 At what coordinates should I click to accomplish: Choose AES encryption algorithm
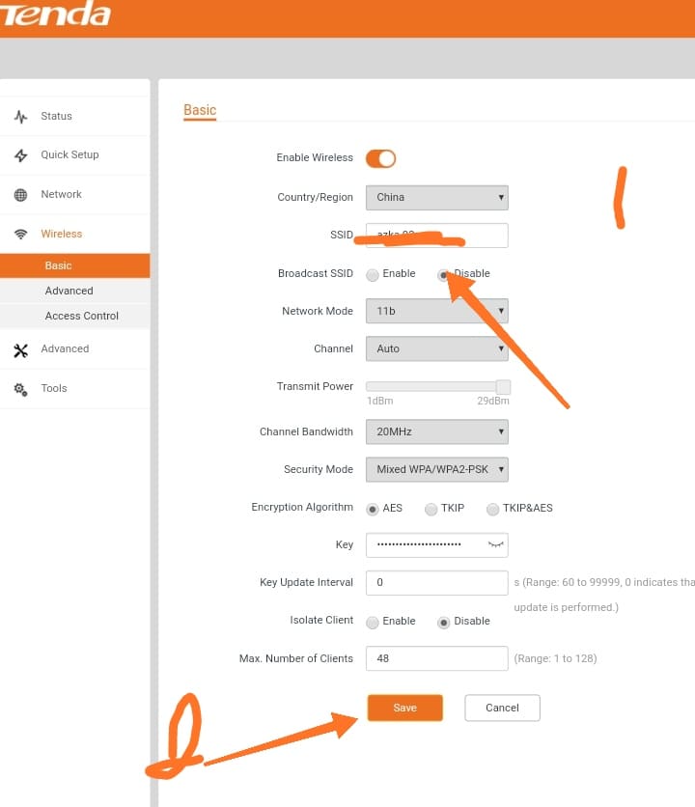point(373,509)
